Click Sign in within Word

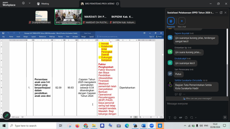coord(152,36)
